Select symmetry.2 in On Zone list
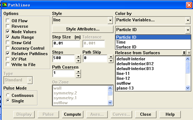 (x=80, y=93)
